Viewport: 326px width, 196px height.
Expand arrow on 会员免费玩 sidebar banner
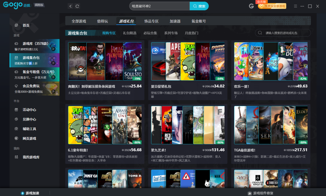coord(53,91)
